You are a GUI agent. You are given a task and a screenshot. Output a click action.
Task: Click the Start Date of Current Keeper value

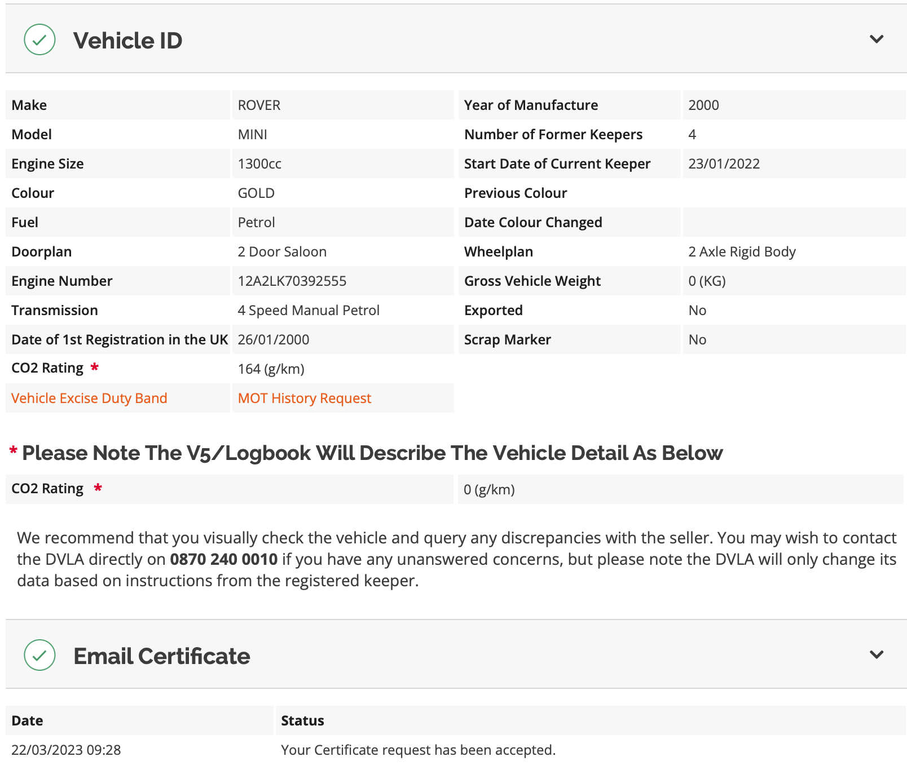click(724, 163)
